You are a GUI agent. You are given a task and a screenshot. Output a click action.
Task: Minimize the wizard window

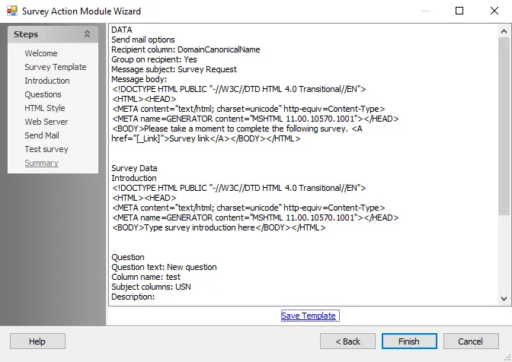click(425, 11)
